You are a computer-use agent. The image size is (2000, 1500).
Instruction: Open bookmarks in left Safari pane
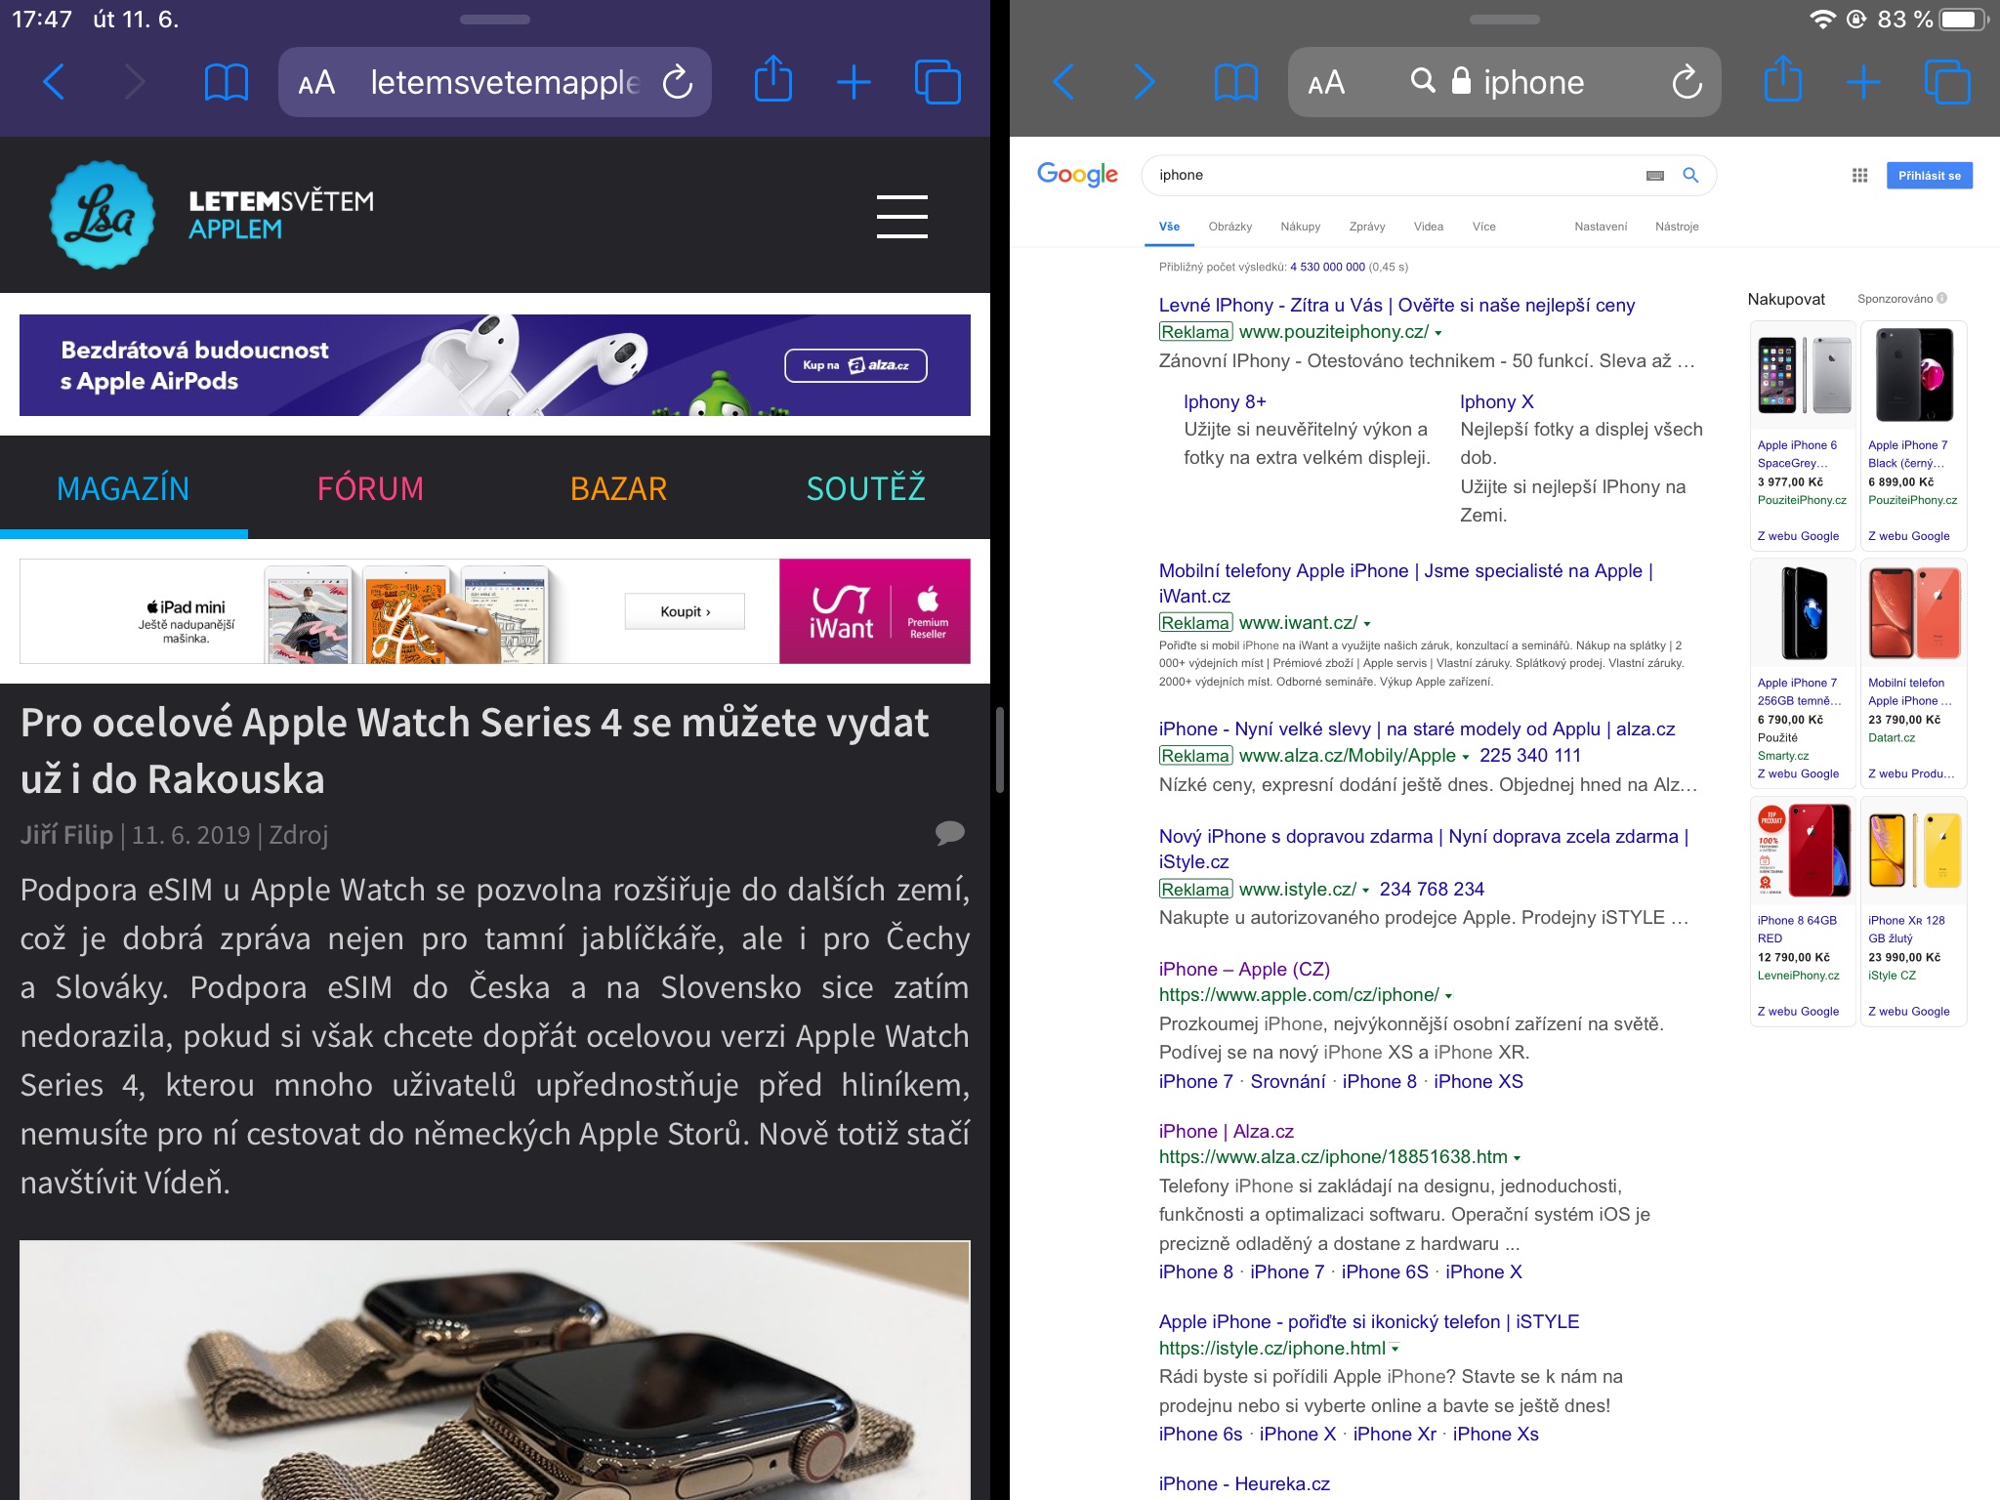[227, 83]
